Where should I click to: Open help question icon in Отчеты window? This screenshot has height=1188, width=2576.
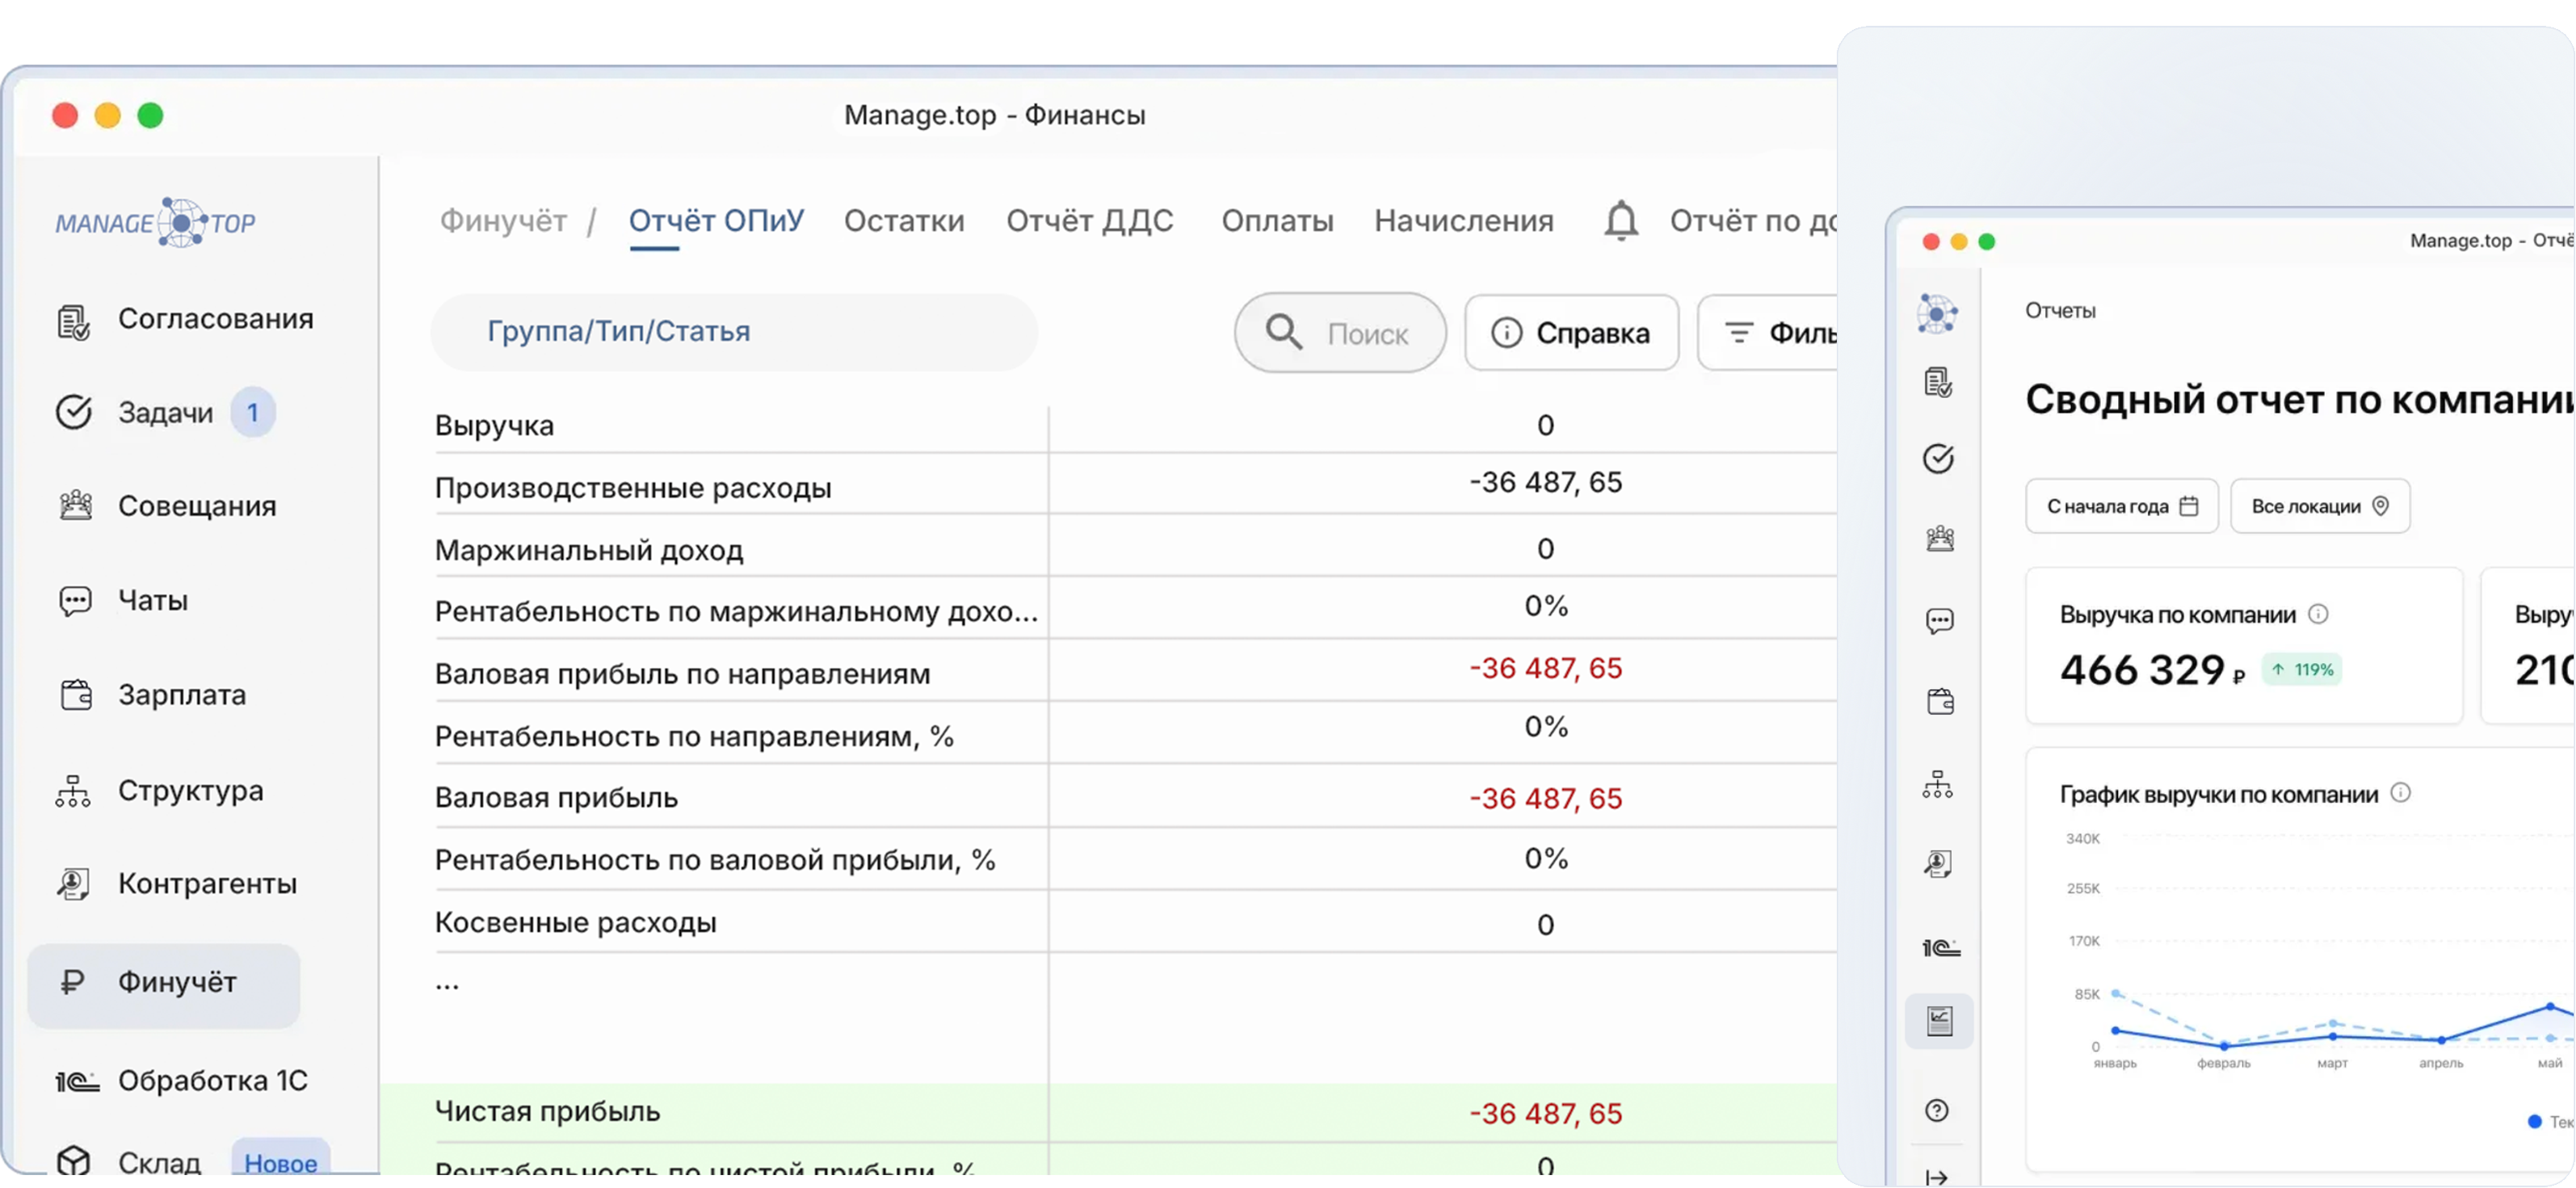1937,1110
